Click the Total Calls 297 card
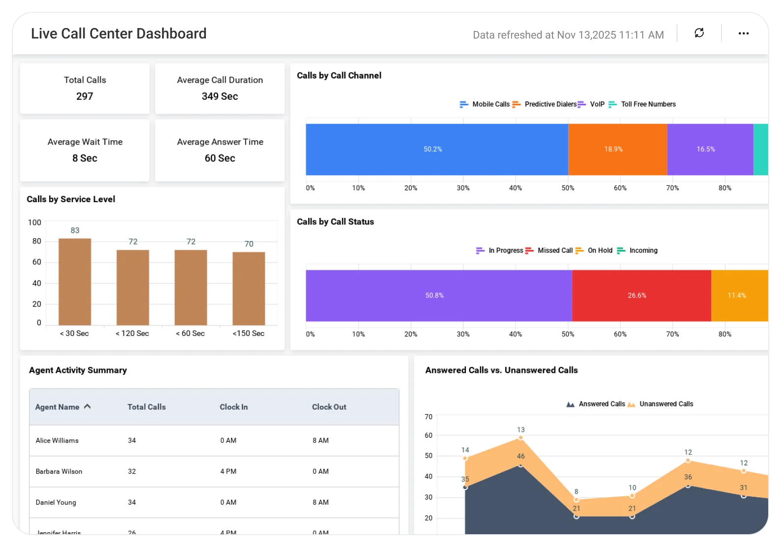The image size is (781, 547). tap(85, 89)
